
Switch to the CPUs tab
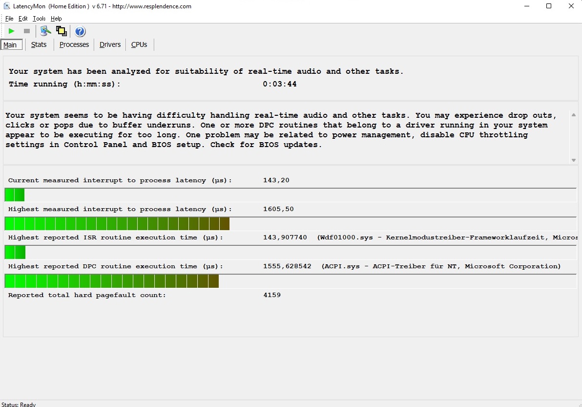click(x=139, y=44)
